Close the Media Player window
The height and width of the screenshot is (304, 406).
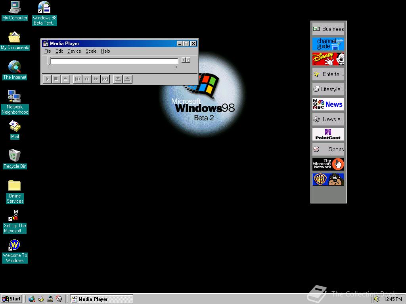(x=193, y=44)
